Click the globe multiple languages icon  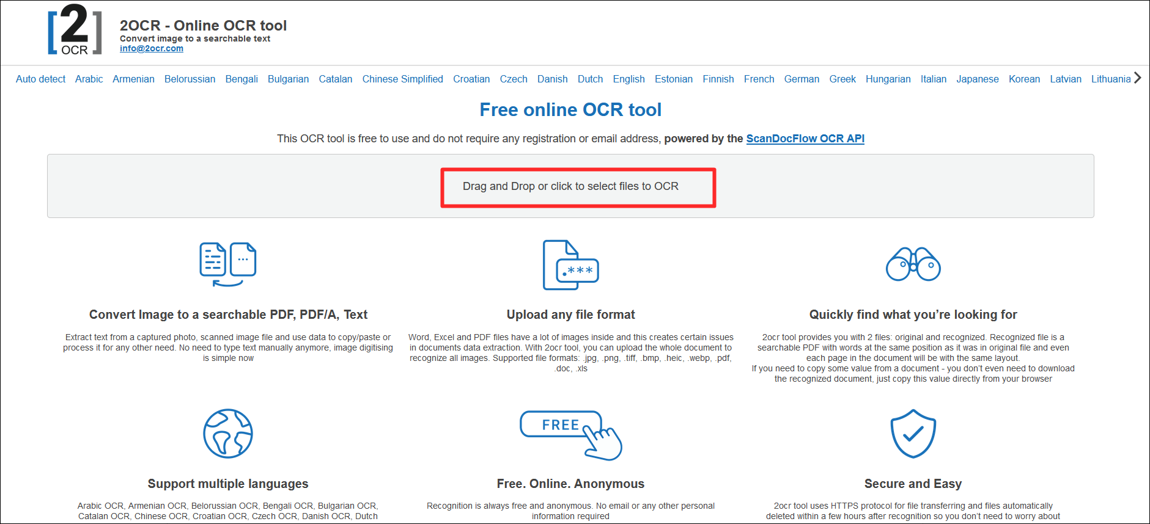tap(228, 434)
